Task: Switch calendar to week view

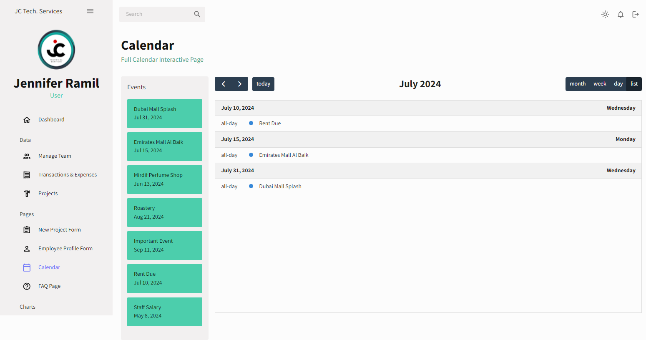Action: click(x=600, y=84)
